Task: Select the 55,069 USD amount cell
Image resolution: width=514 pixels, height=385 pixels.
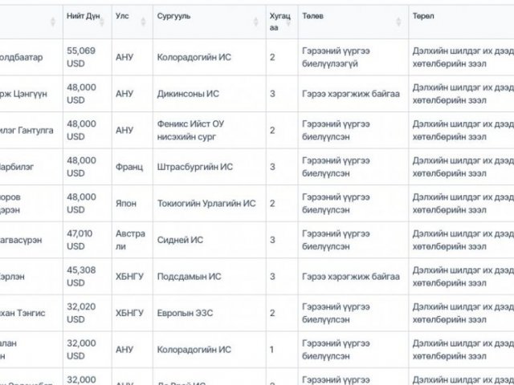Action: pos(88,57)
